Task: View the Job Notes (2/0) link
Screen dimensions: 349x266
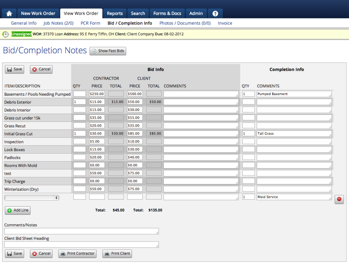Action: point(58,23)
